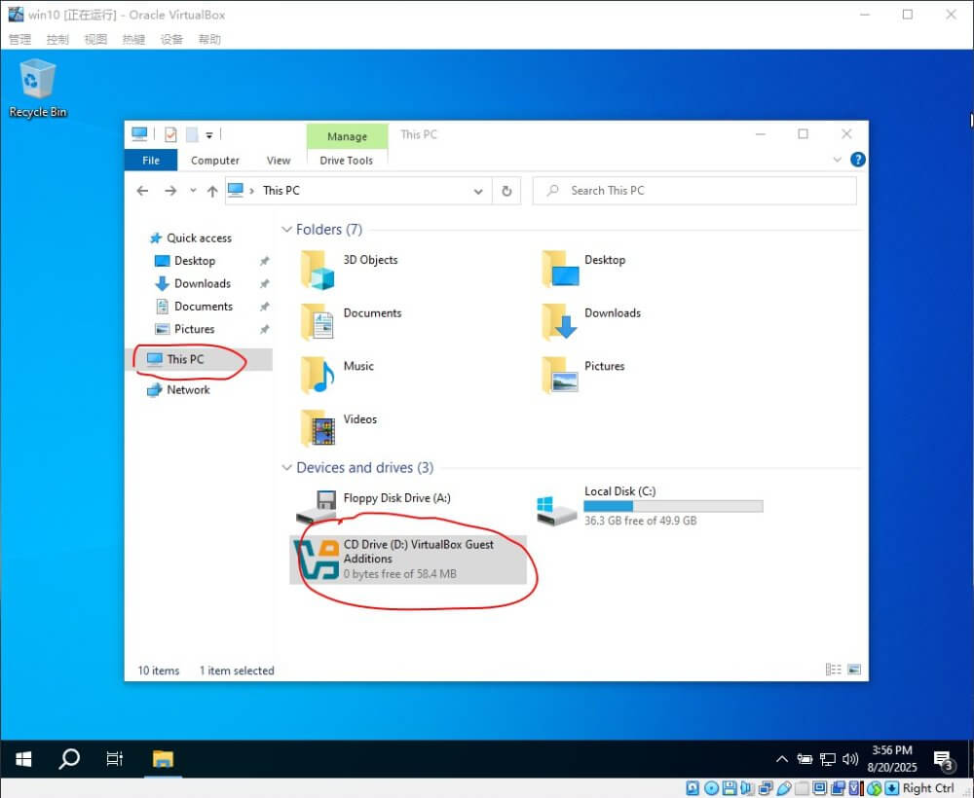The width and height of the screenshot is (974, 798).
Task: Open the File ribbon tab
Action: 151,161
